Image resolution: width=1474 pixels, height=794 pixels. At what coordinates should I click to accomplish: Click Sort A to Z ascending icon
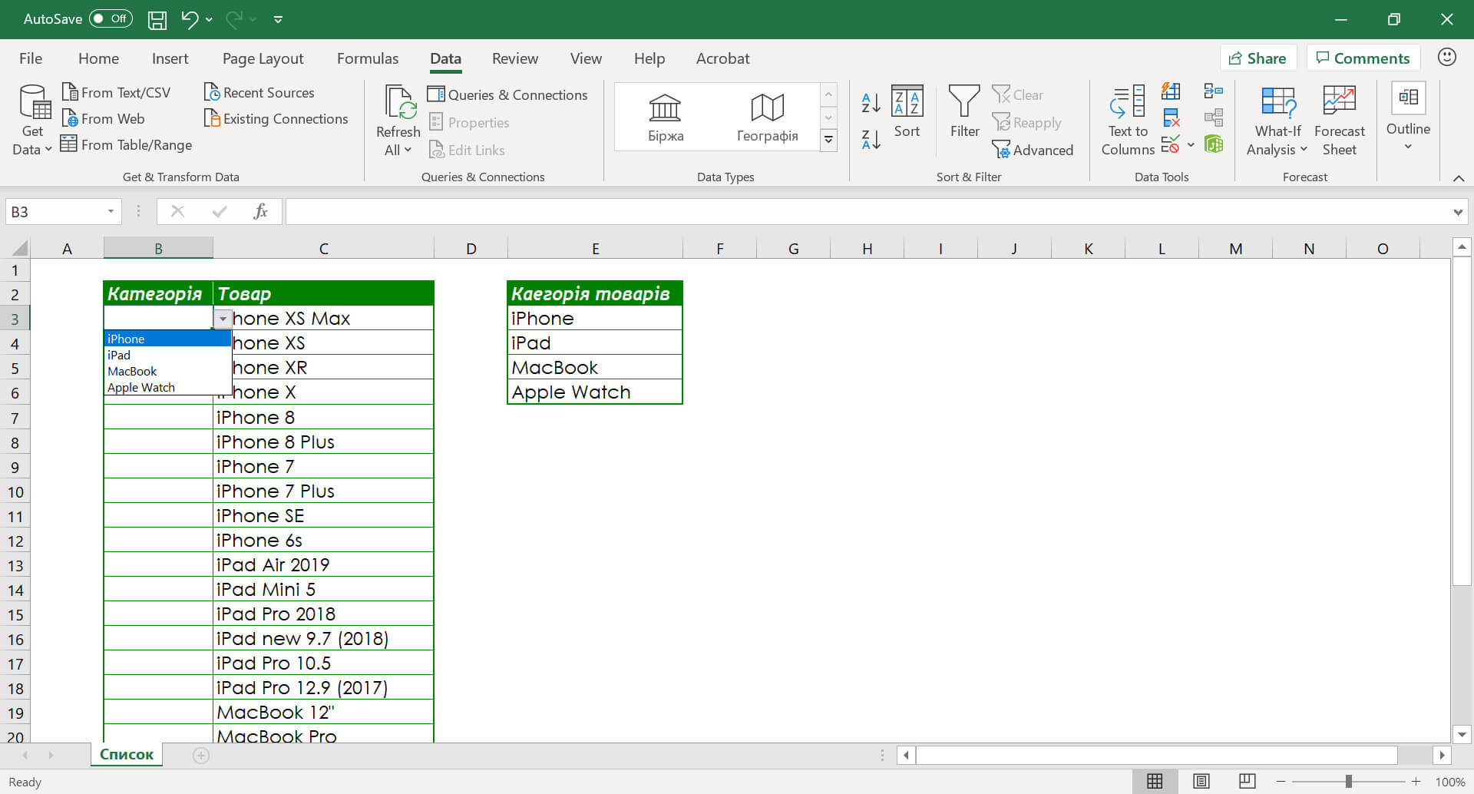tap(871, 101)
